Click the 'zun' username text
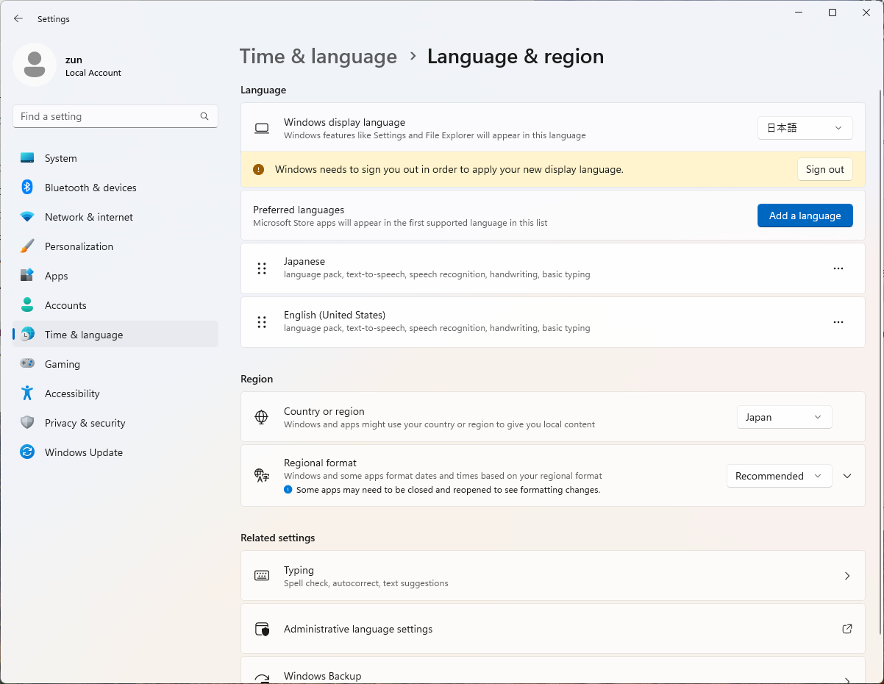The image size is (884, 684). 74,60
